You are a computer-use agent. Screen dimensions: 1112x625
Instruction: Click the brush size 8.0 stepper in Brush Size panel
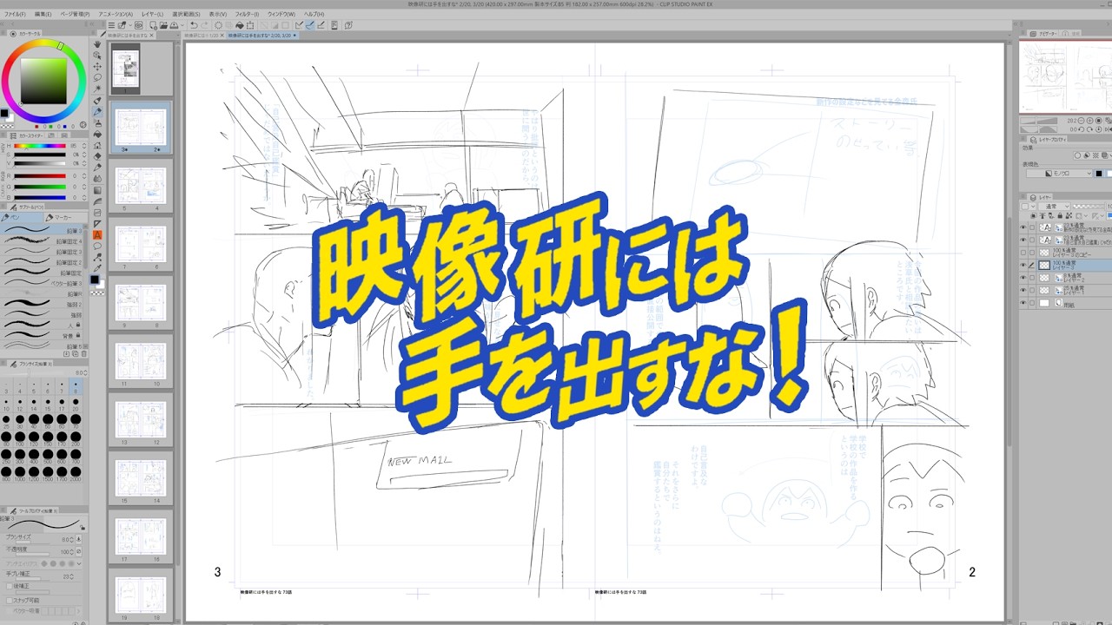tap(85, 372)
